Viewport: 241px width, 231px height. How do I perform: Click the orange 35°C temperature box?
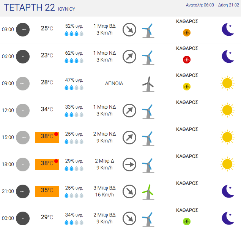click(47, 191)
